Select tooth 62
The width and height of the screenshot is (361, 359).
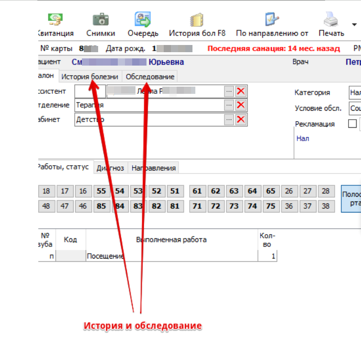click(x=216, y=191)
